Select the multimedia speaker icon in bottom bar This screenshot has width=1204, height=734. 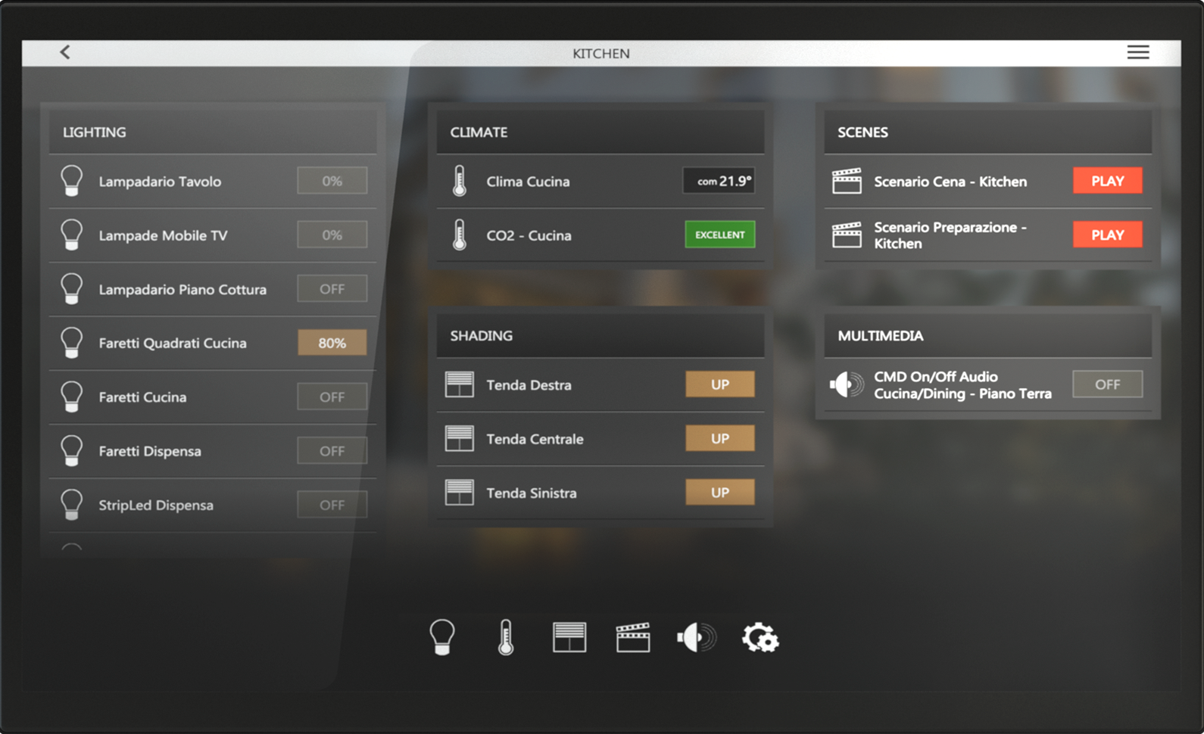(696, 637)
